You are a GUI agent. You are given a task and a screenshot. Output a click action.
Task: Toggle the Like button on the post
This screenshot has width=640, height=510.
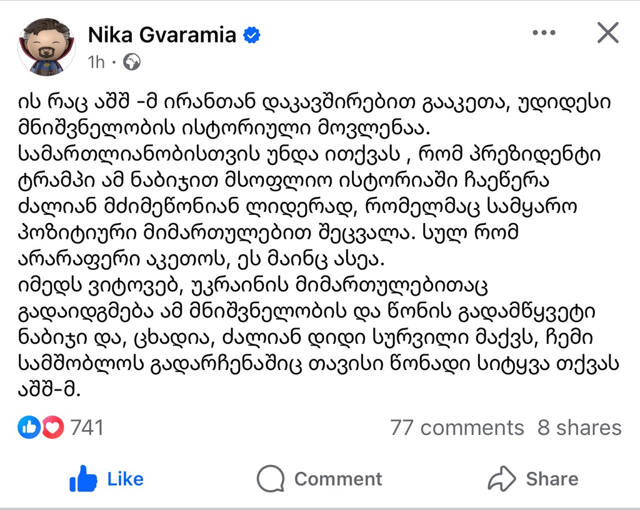[x=106, y=479]
